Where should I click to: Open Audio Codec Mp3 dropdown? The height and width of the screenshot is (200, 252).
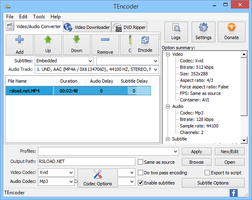click(56, 181)
